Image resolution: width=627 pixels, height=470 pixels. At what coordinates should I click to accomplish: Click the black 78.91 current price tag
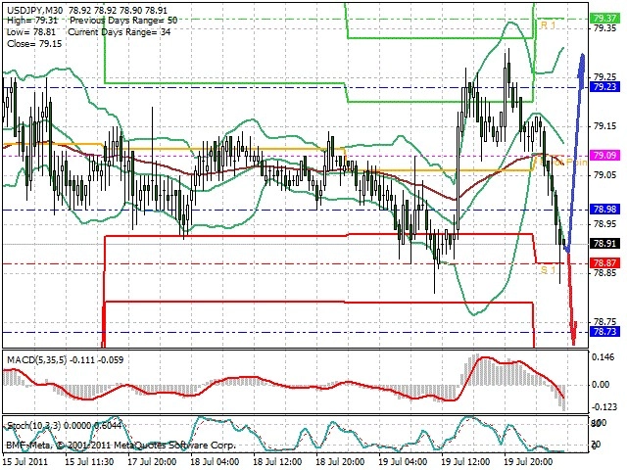604,244
